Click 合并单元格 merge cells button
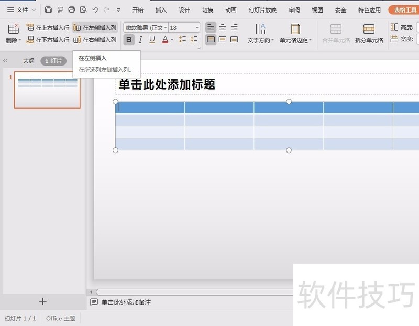The width and height of the screenshot is (419, 326). coord(336,34)
